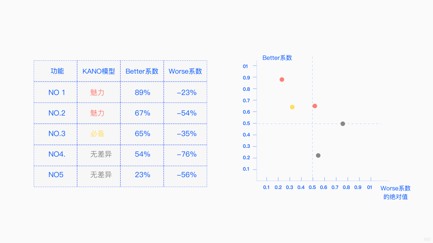Screen dimensions: 433x243
Task: Click the gray dot near Better 0.2
Action: (x=318, y=155)
